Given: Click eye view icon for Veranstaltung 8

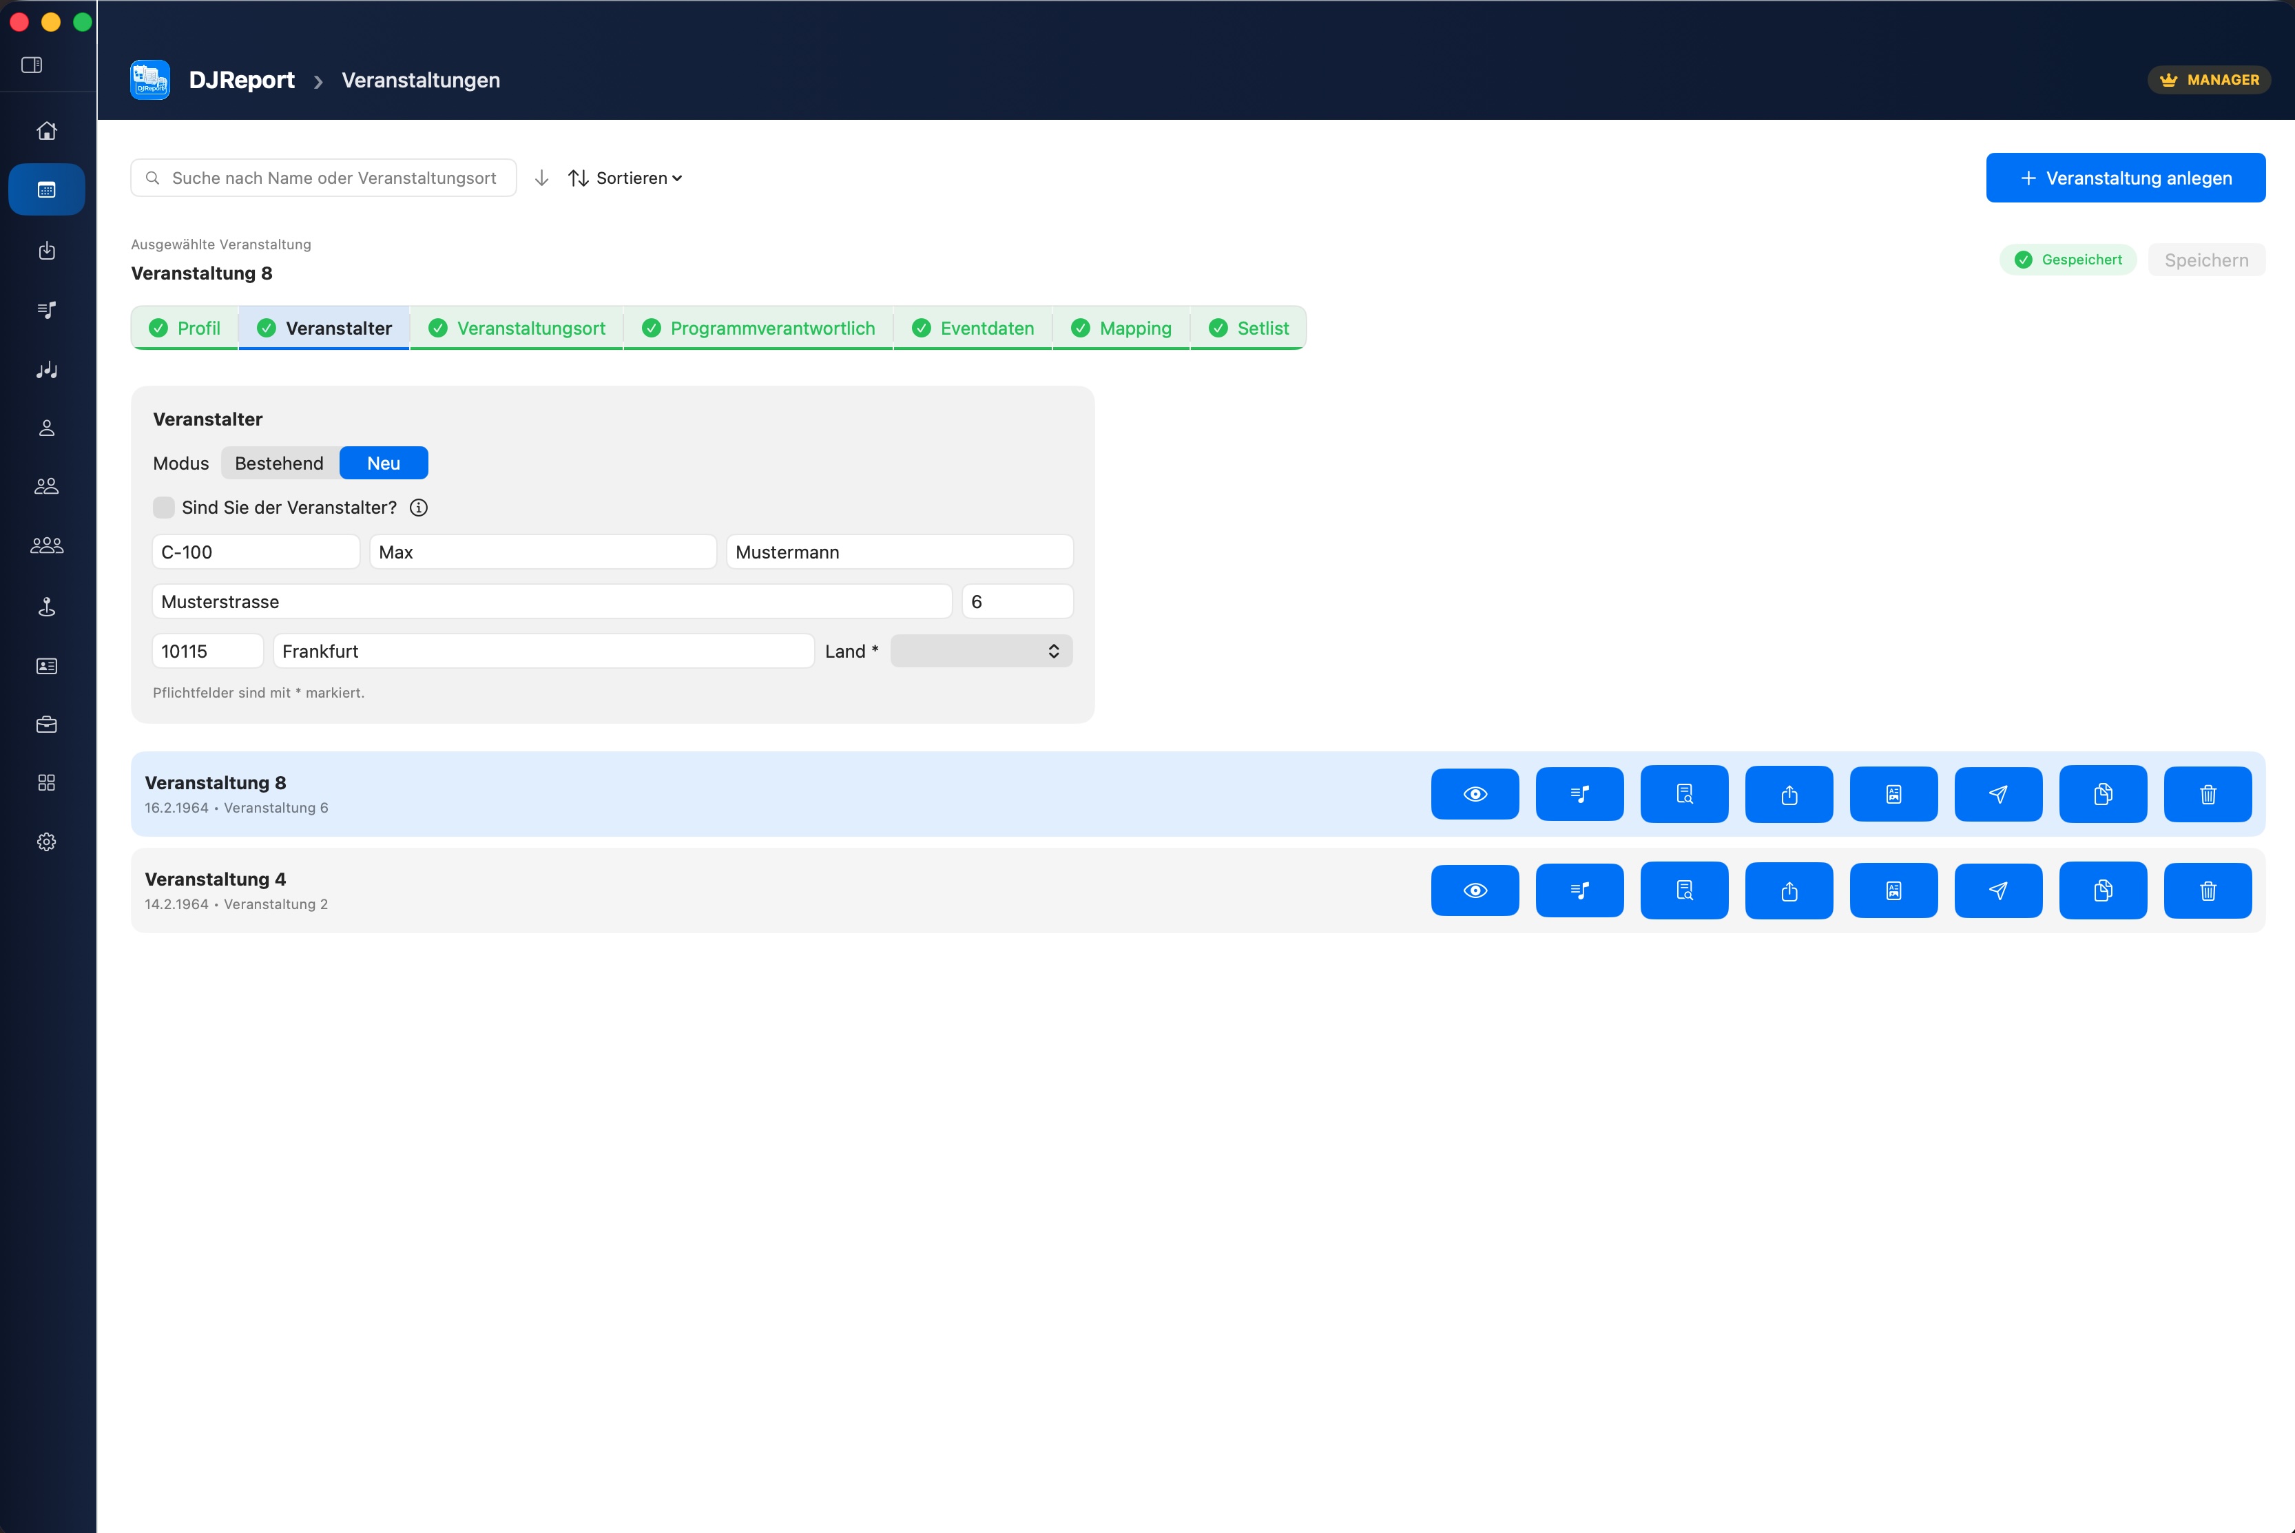Looking at the screenshot, I should [1475, 794].
